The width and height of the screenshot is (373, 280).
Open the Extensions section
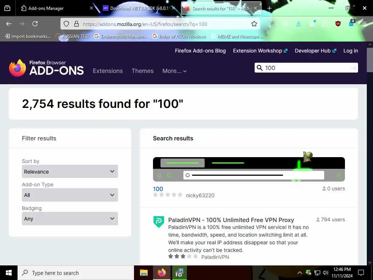[x=108, y=71]
